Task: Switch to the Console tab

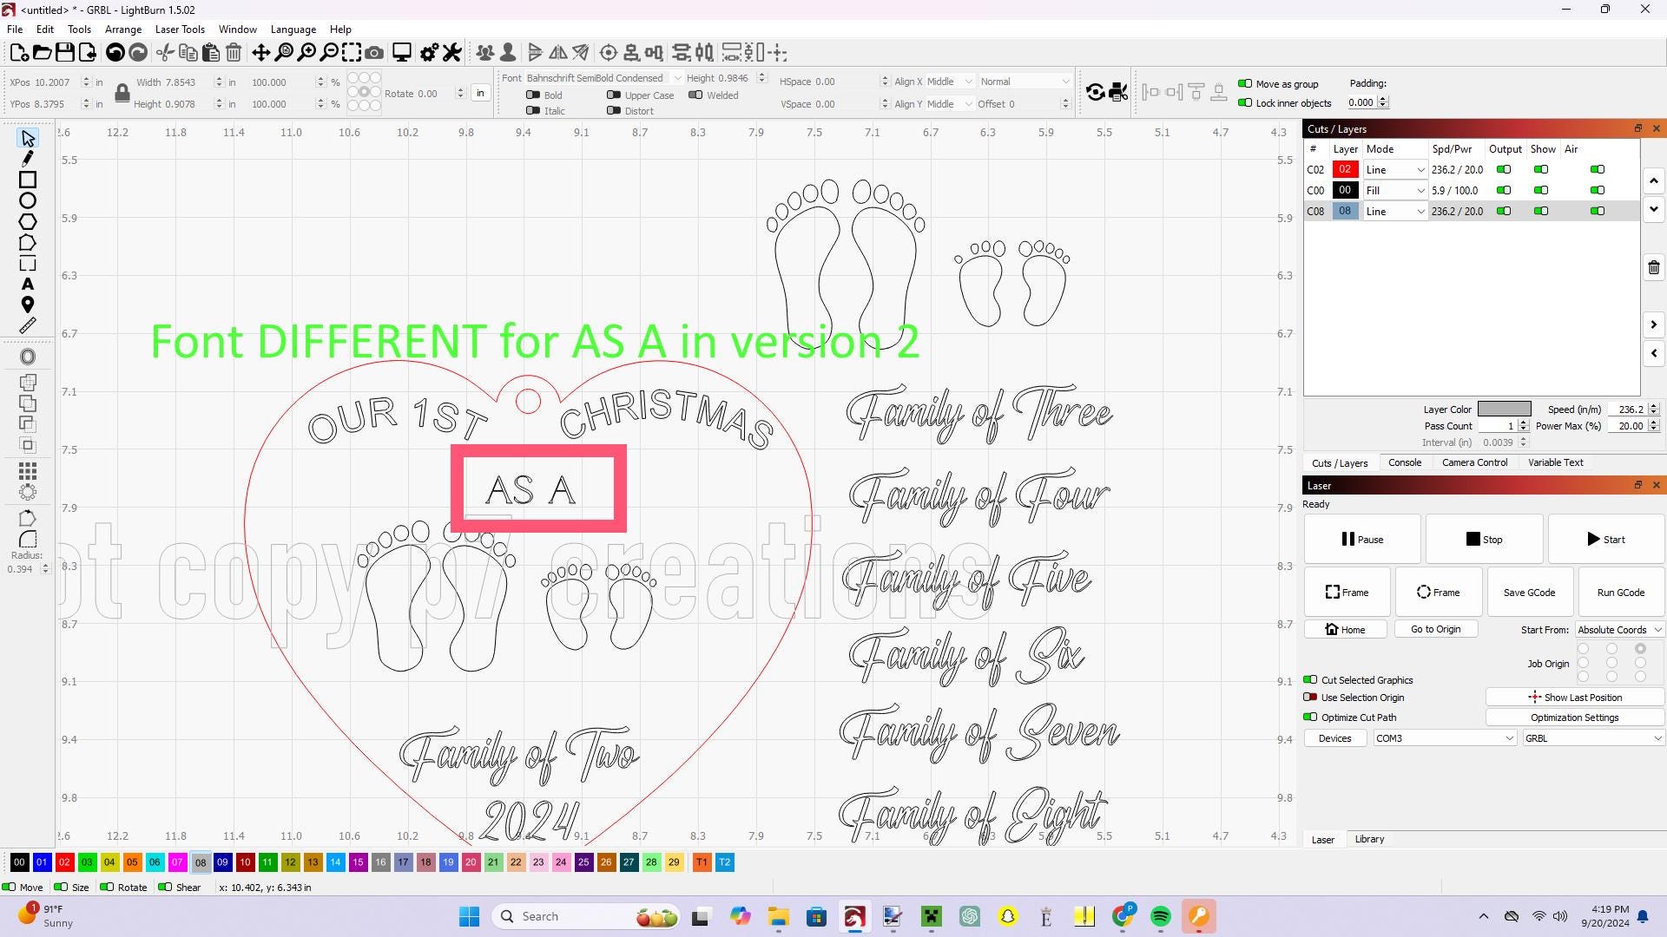Action: click(x=1404, y=462)
